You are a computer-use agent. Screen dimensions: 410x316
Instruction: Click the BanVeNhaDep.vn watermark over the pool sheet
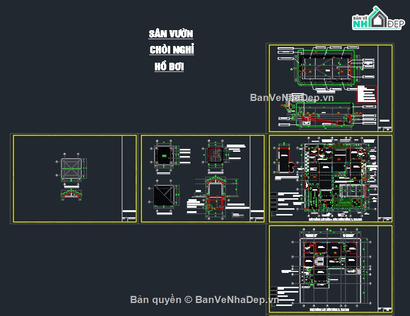[x=292, y=97]
